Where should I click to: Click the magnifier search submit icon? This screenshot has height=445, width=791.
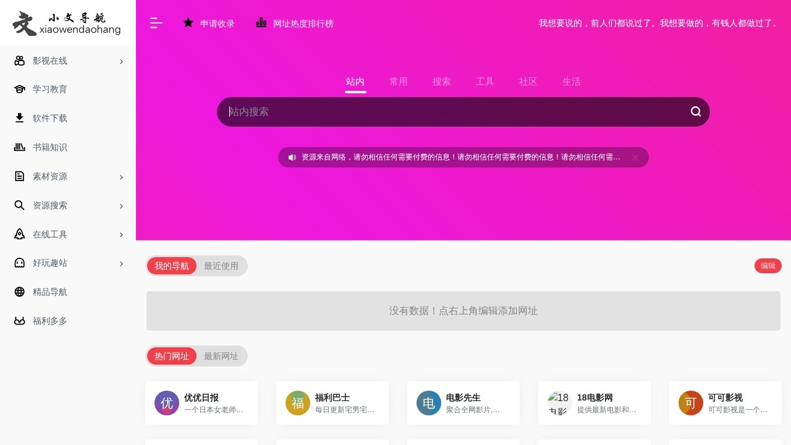pyautogui.click(x=696, y=112)
